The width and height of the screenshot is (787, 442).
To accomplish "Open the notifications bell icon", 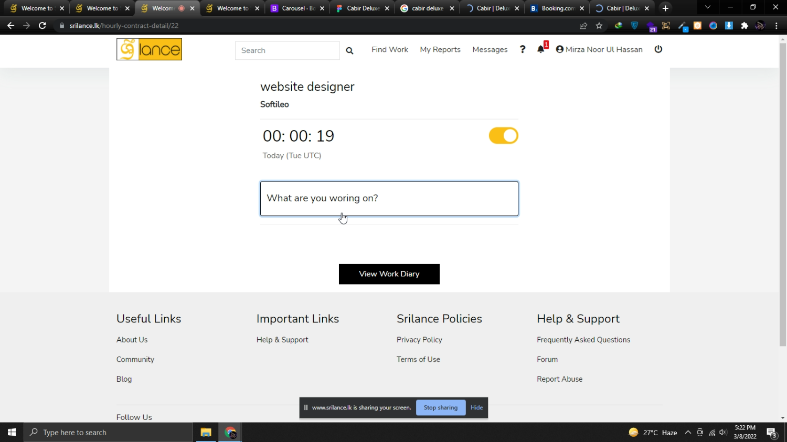I will 541,49.
